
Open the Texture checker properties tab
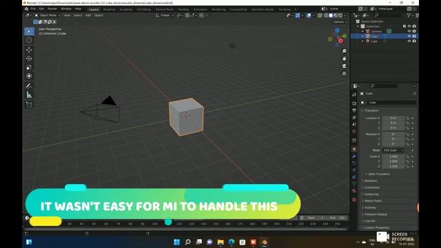pos(354,200)
